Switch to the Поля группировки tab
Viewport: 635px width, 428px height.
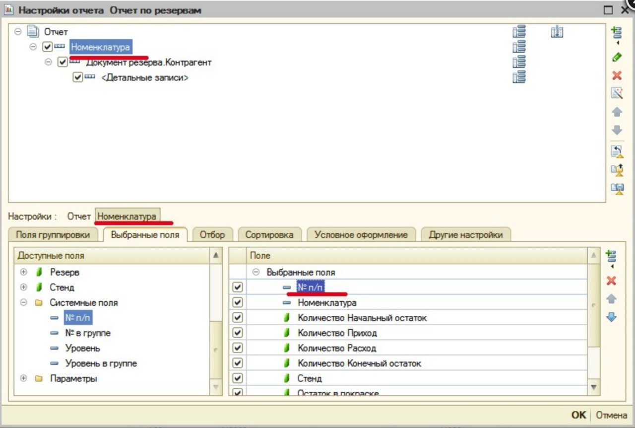(53, 235)
